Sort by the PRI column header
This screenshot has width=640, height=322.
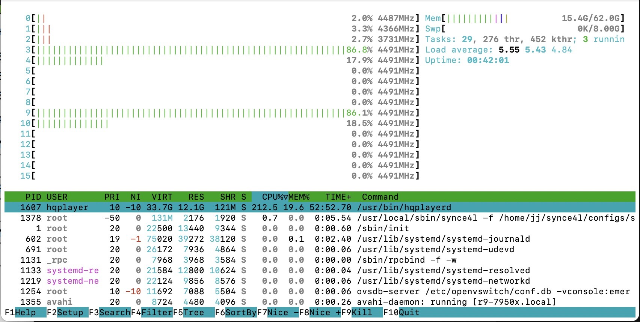pos(112,197)
